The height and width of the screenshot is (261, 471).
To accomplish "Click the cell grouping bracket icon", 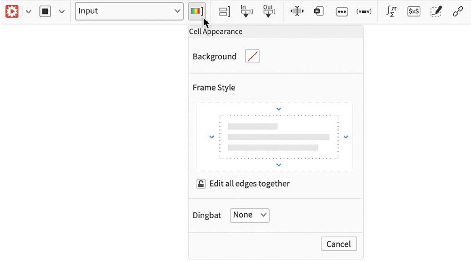I will click(x=225, y=12).
